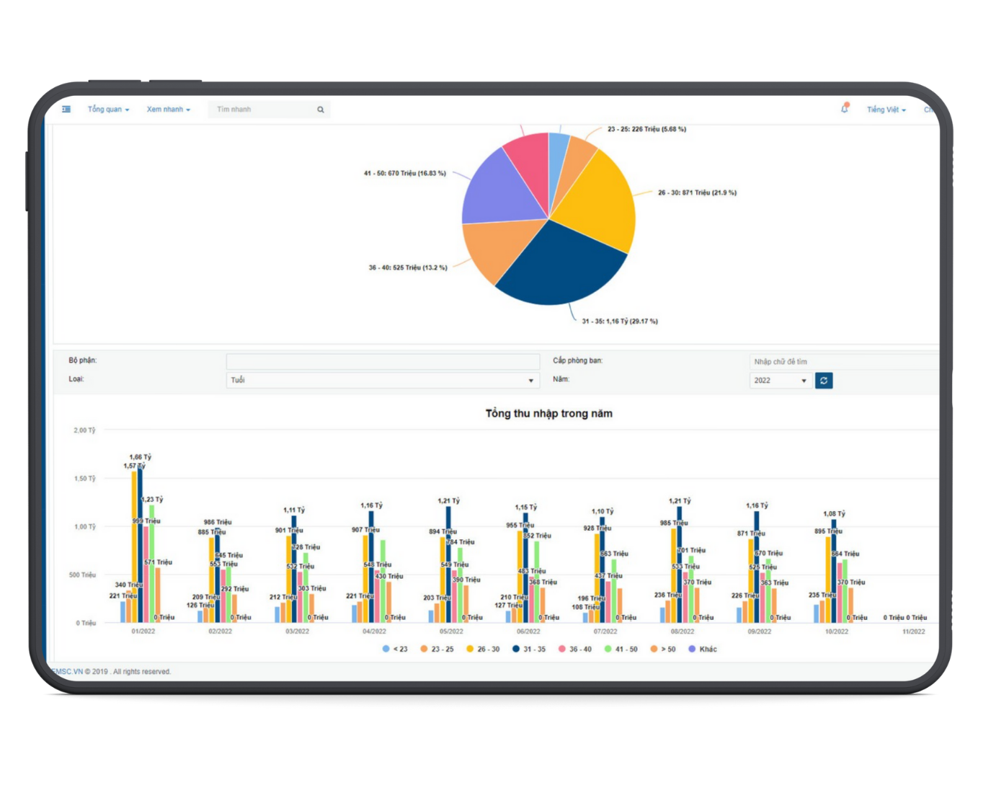This screenshot has width=991, height=793.
Task: Click the blue refresh button beside year
Action: (x=824, y=381)
